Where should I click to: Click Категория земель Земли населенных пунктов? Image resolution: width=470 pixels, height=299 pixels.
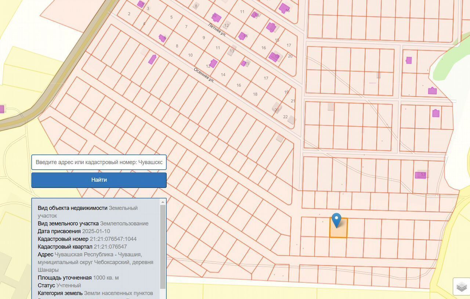[95, 293]
